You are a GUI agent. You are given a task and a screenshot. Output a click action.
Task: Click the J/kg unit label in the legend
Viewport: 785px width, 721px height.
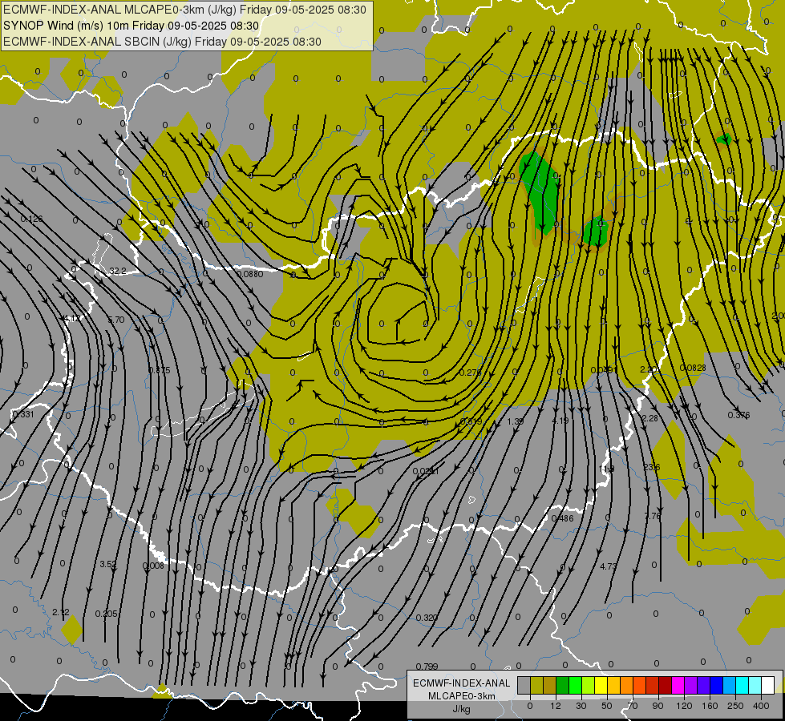[462, 709]
